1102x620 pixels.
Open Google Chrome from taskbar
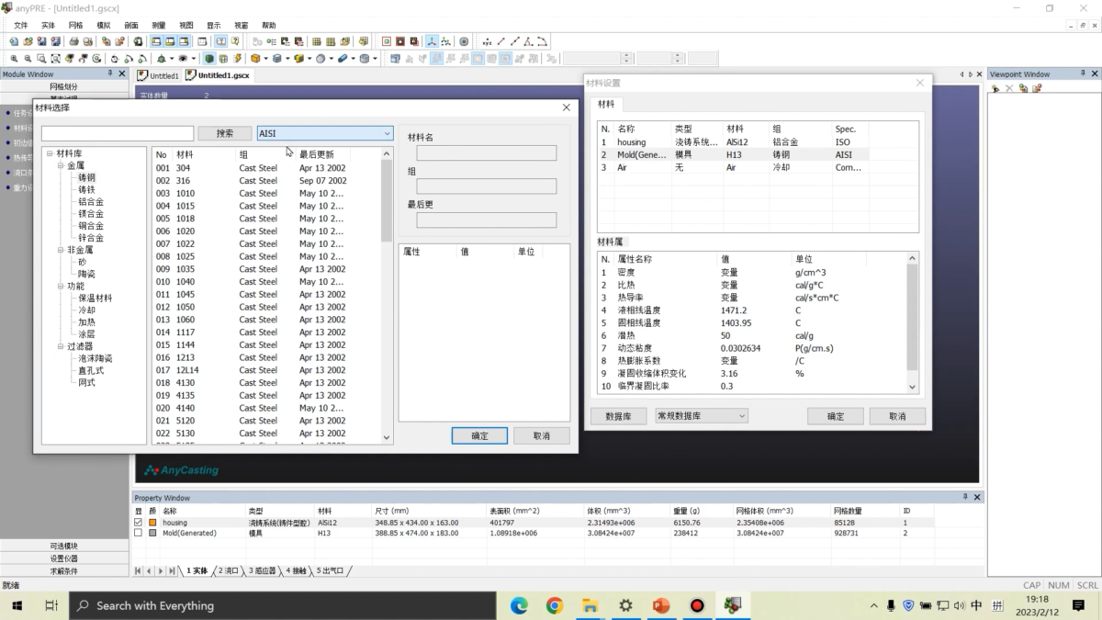point(554,605)
